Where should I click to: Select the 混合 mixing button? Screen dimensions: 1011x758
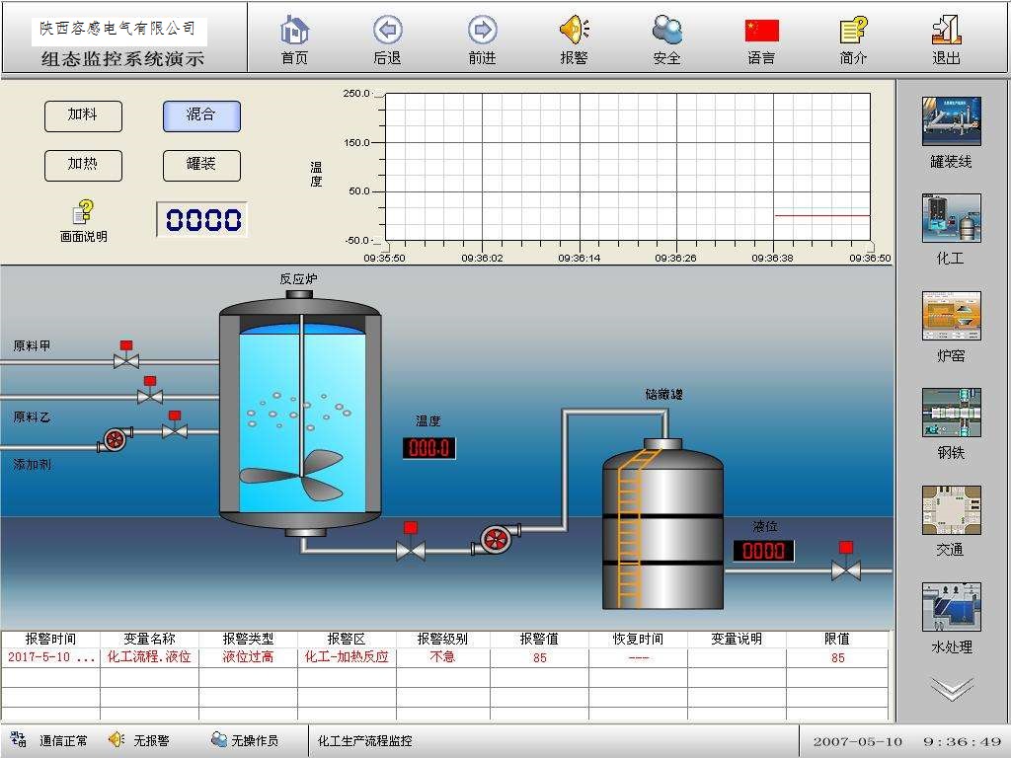click(201, 116)
